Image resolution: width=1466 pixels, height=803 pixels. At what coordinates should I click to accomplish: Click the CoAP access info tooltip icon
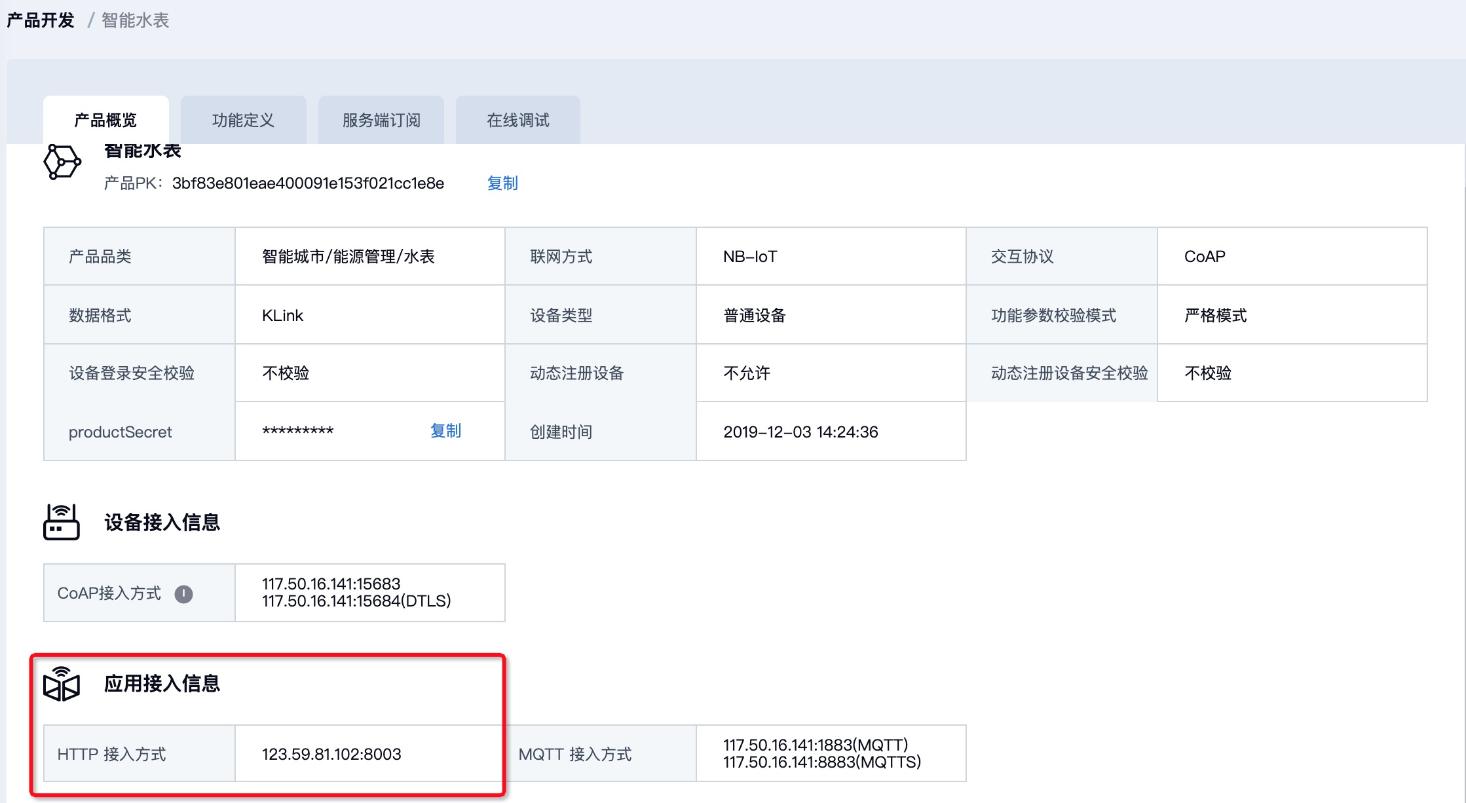click(184, 594)
